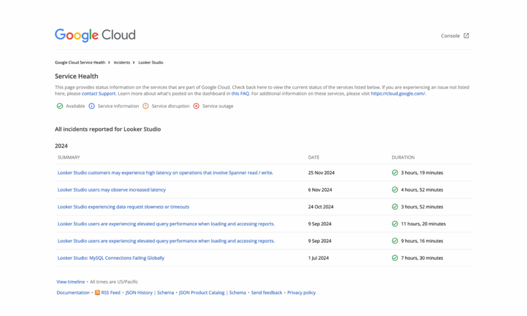Click green check beside 3 hours, 19 minutes
Image resolution: width=527 pixels, height=316 pixels.
[x=395, y=172]
